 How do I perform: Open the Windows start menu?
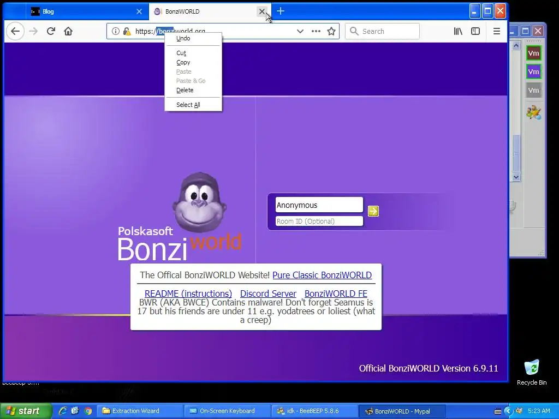25,411
